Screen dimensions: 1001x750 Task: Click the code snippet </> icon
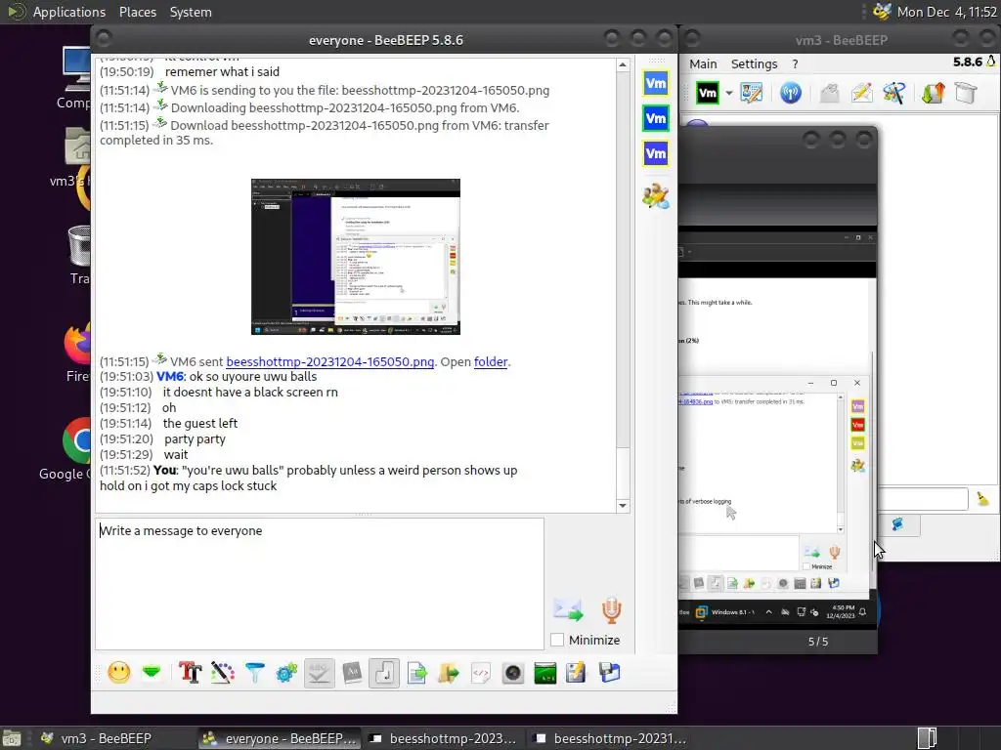pyautogui.click(x=481, y=672)
